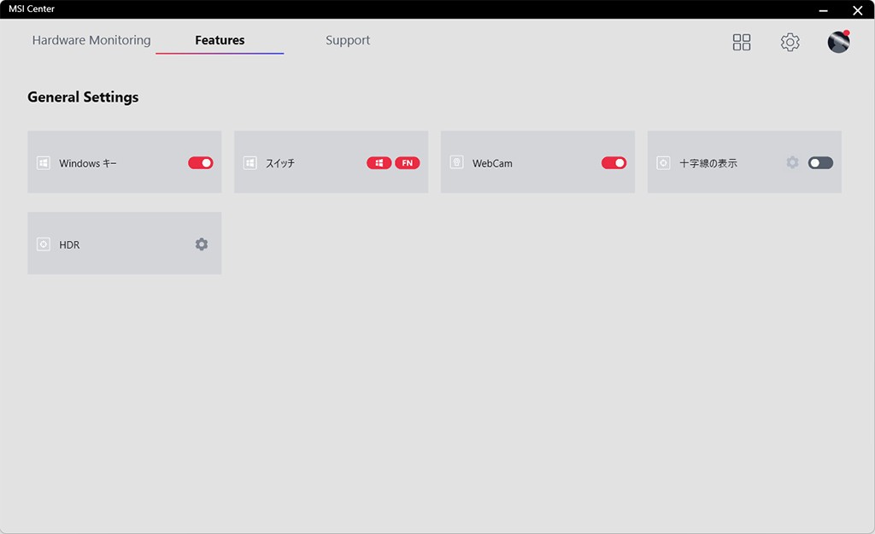This screenshot has width=875, height=534.
Task: Toggle the Windows キー switch off
Action: pos(200,163)
